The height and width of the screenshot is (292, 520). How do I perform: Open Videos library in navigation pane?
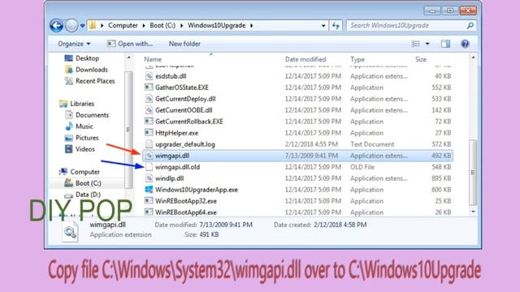pos(80,149)
